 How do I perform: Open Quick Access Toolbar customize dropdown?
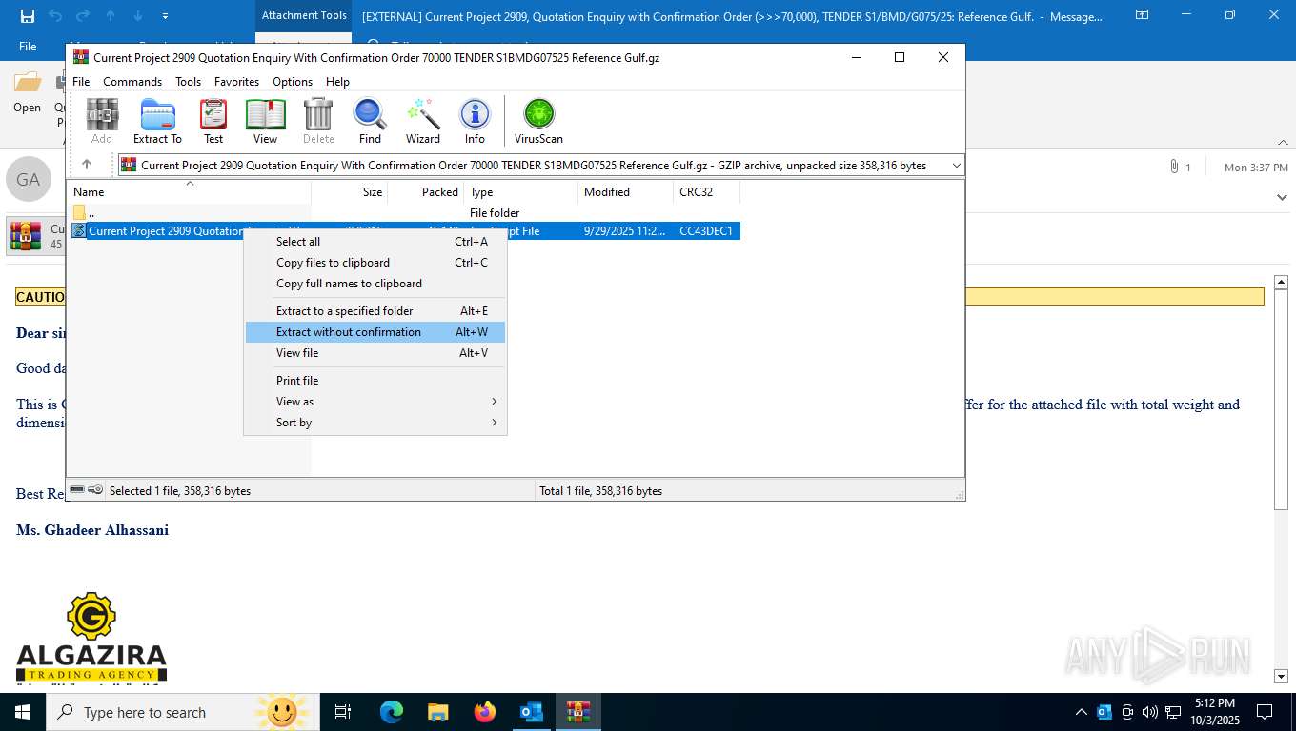(166, 16)
